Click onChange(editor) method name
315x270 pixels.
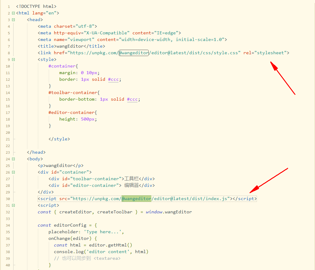click(70, 239)
